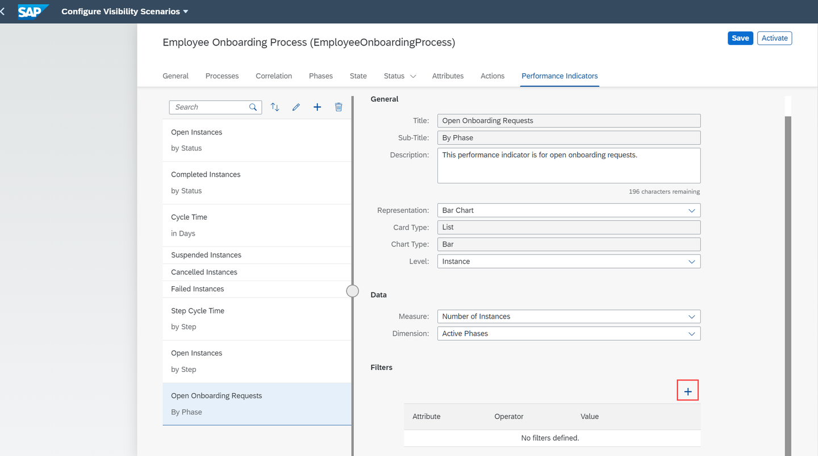Click the Card Type field
This screenshot has width=818, height=456.
[569, 227]
